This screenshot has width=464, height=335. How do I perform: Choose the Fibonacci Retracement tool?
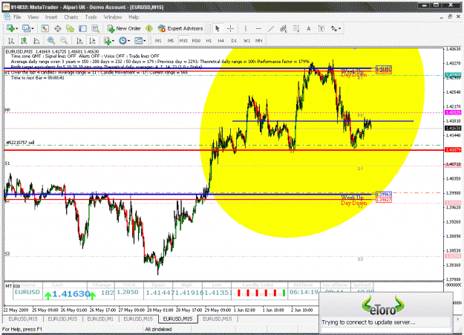tap(296, 28)
